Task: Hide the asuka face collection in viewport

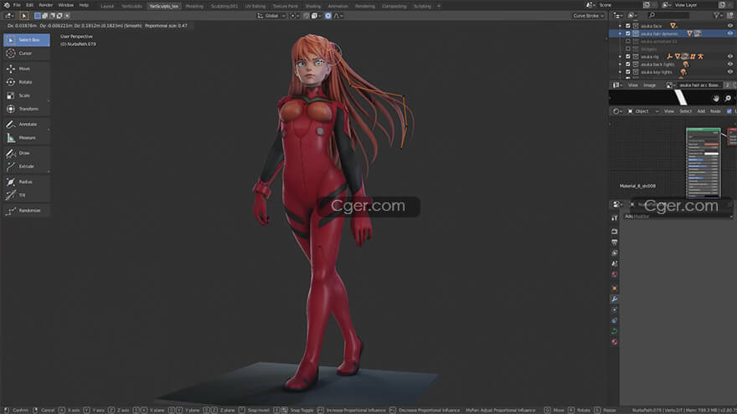Action: [730, 26]
